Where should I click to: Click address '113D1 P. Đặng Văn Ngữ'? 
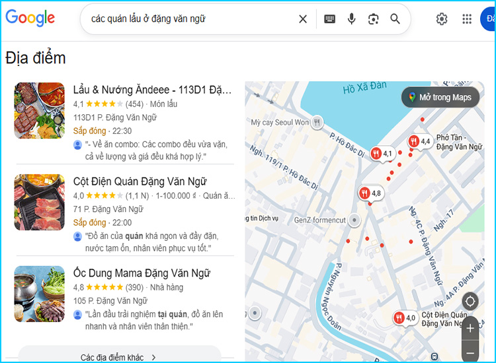115,117
